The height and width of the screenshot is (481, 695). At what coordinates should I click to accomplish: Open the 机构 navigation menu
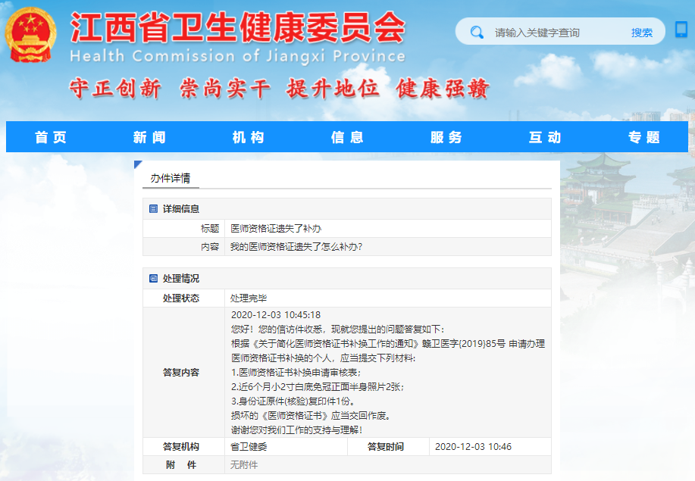(x=249, y=137)
